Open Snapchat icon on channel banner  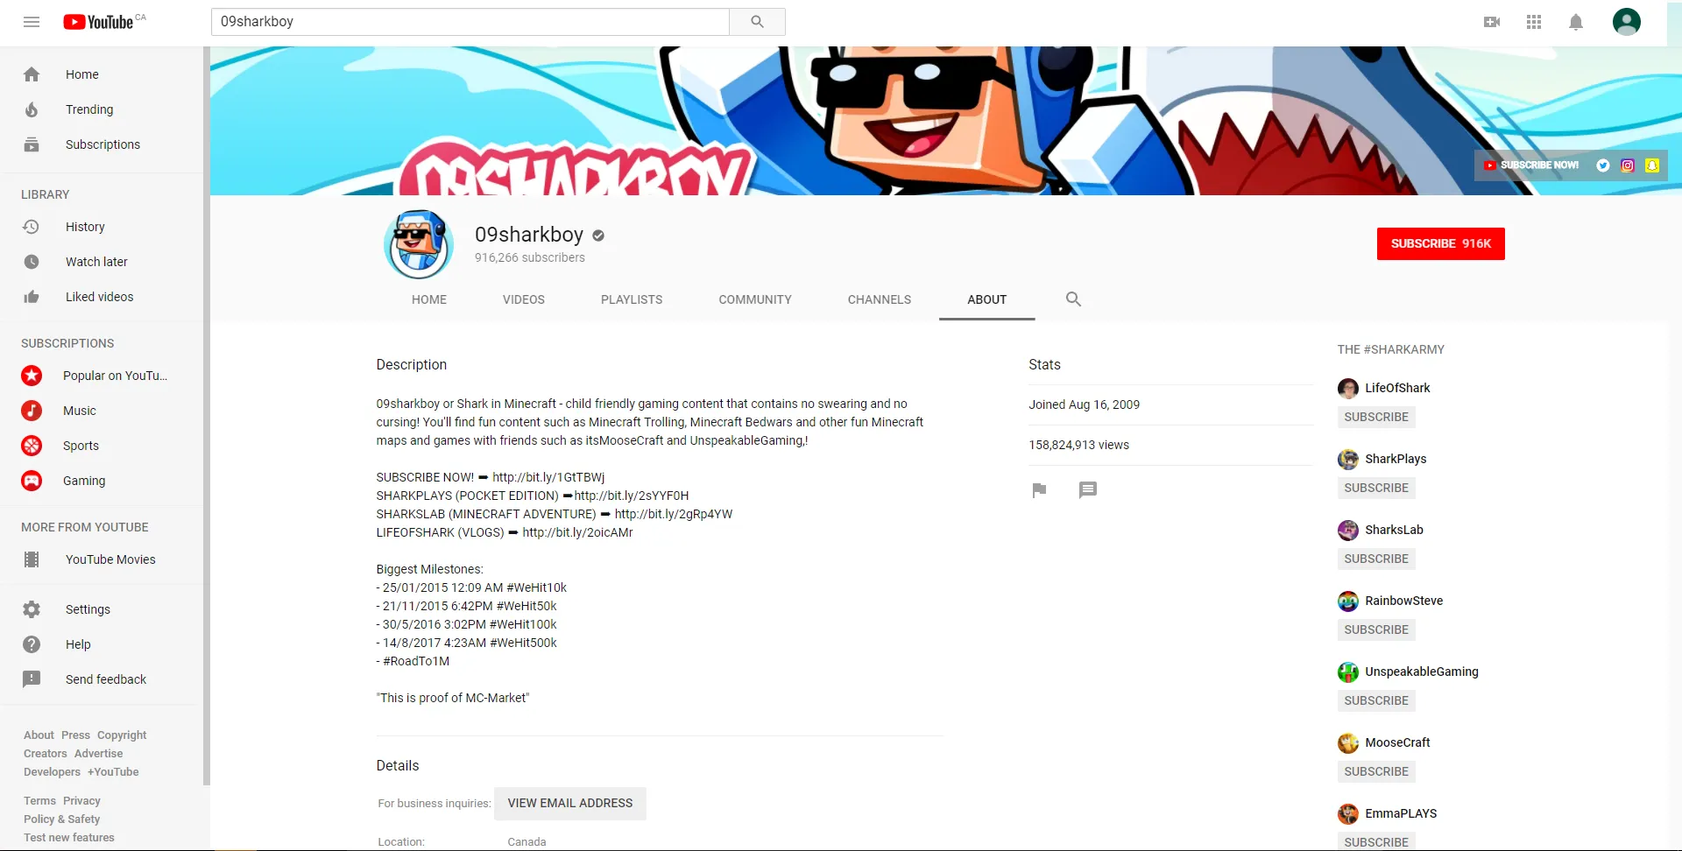1652,165
